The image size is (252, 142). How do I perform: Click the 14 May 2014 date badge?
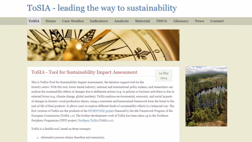164,76
